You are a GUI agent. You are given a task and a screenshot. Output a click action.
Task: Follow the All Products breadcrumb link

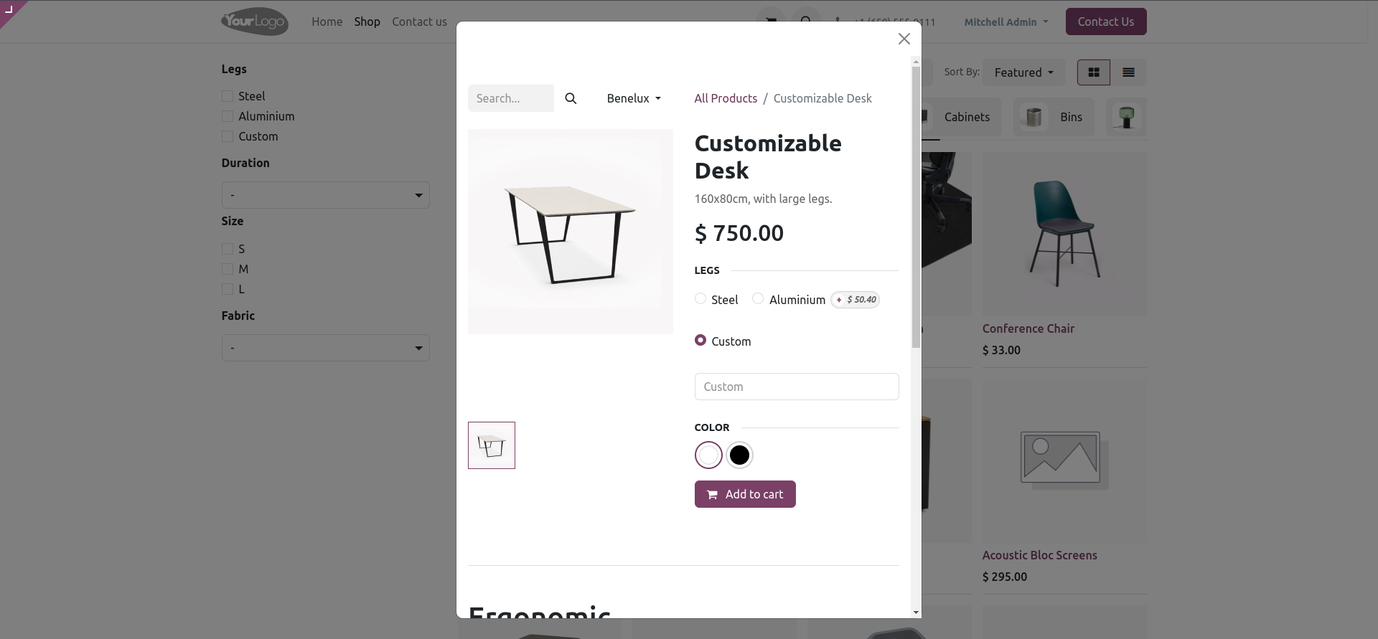(x=725, y=98)
